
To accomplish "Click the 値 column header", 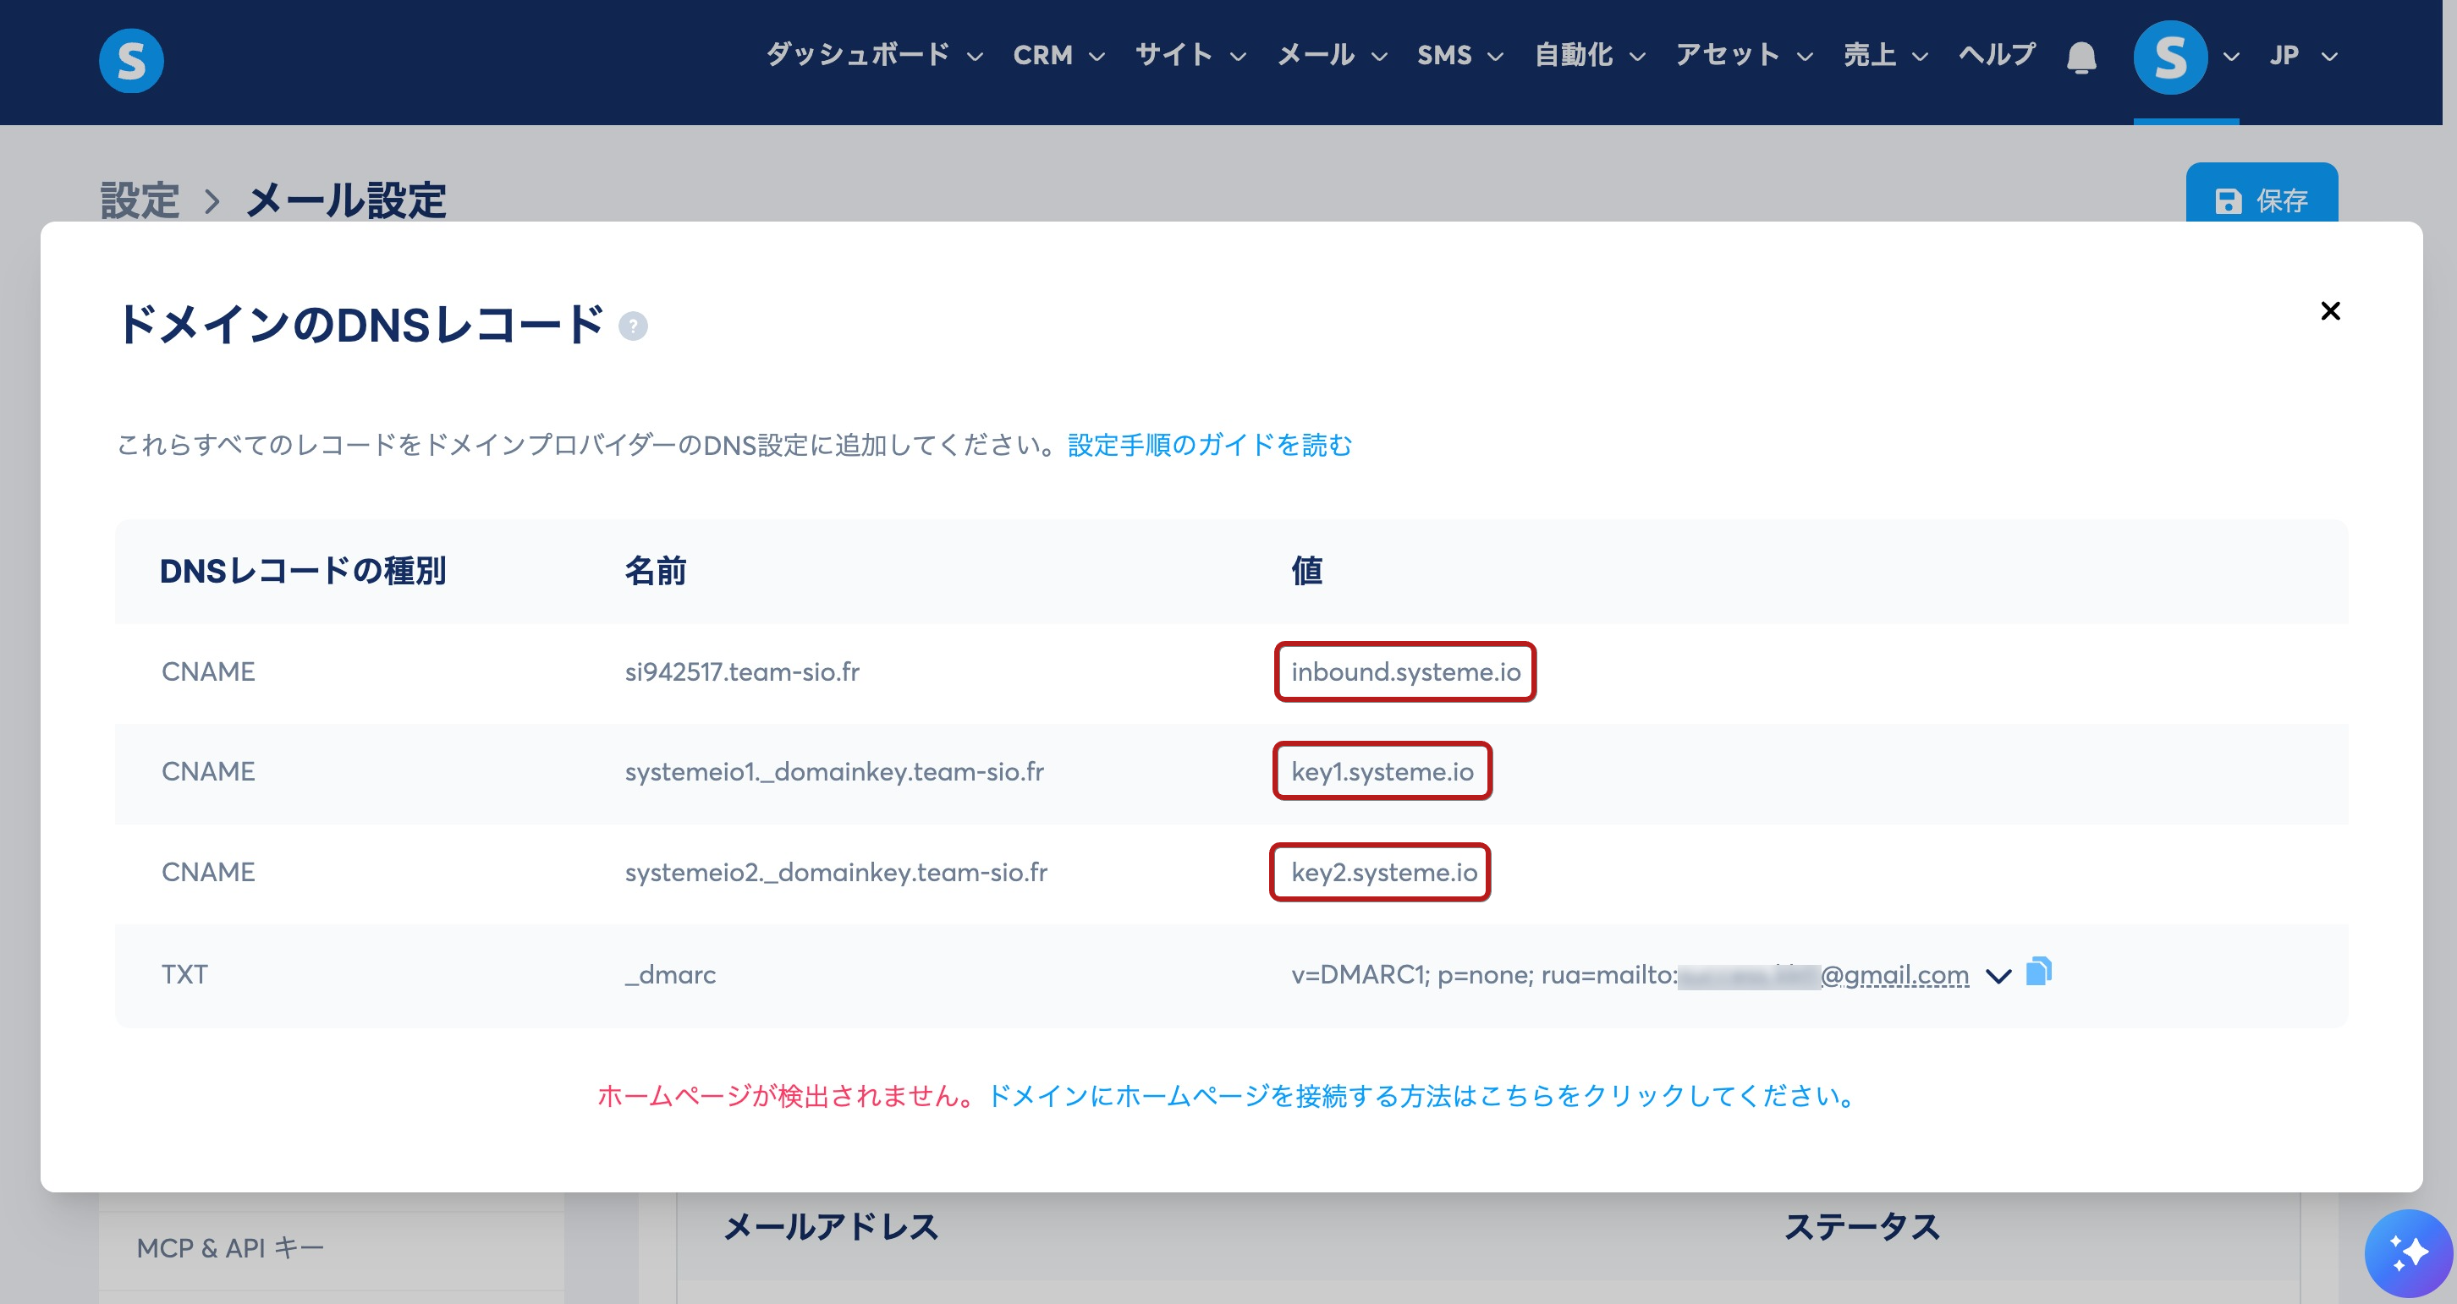I will [1306, 571].
